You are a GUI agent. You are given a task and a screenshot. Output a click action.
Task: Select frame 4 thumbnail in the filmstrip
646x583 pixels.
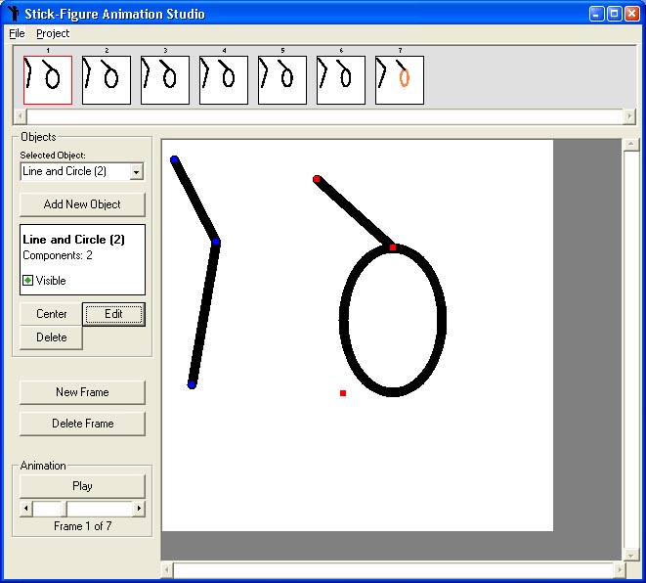coord(224,79)
